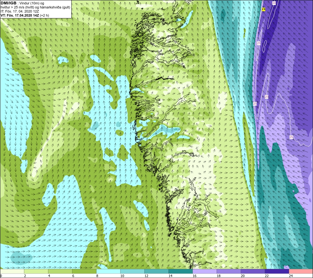
Task: Click the legend scale label "18"
Action: 218,276
